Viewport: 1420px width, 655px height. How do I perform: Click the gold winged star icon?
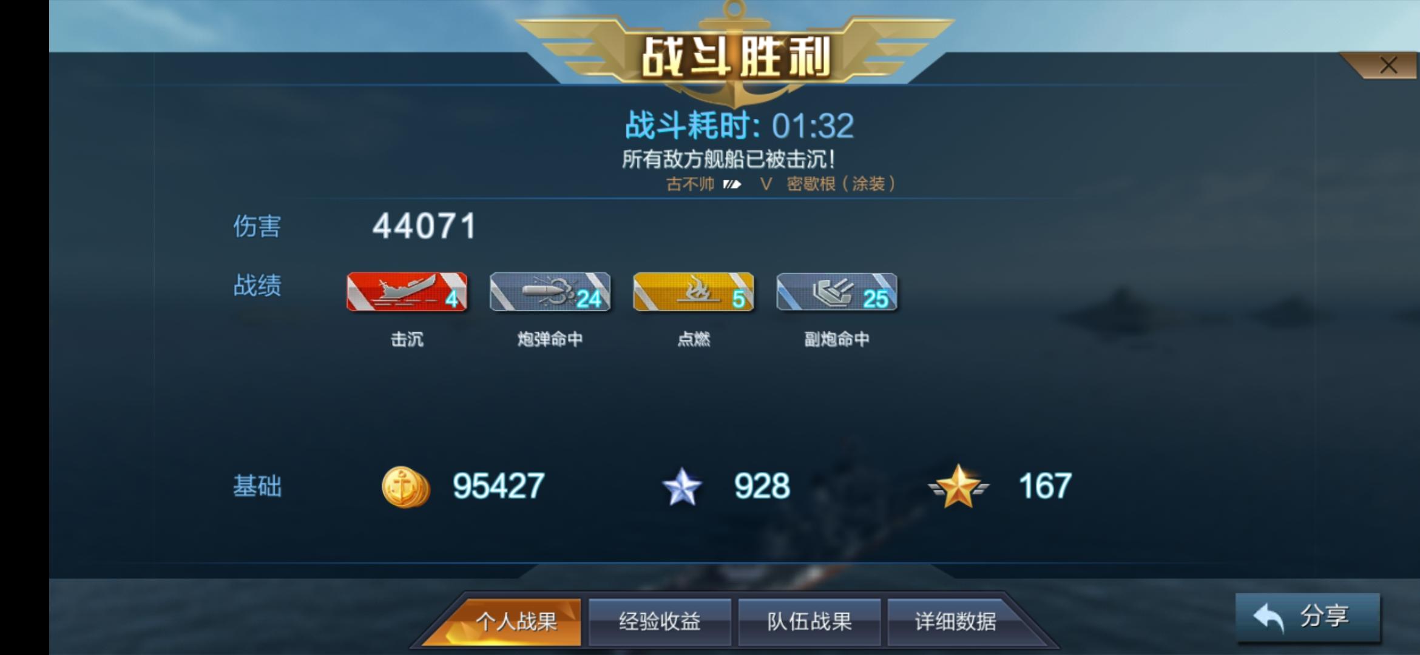pos(958,486)
